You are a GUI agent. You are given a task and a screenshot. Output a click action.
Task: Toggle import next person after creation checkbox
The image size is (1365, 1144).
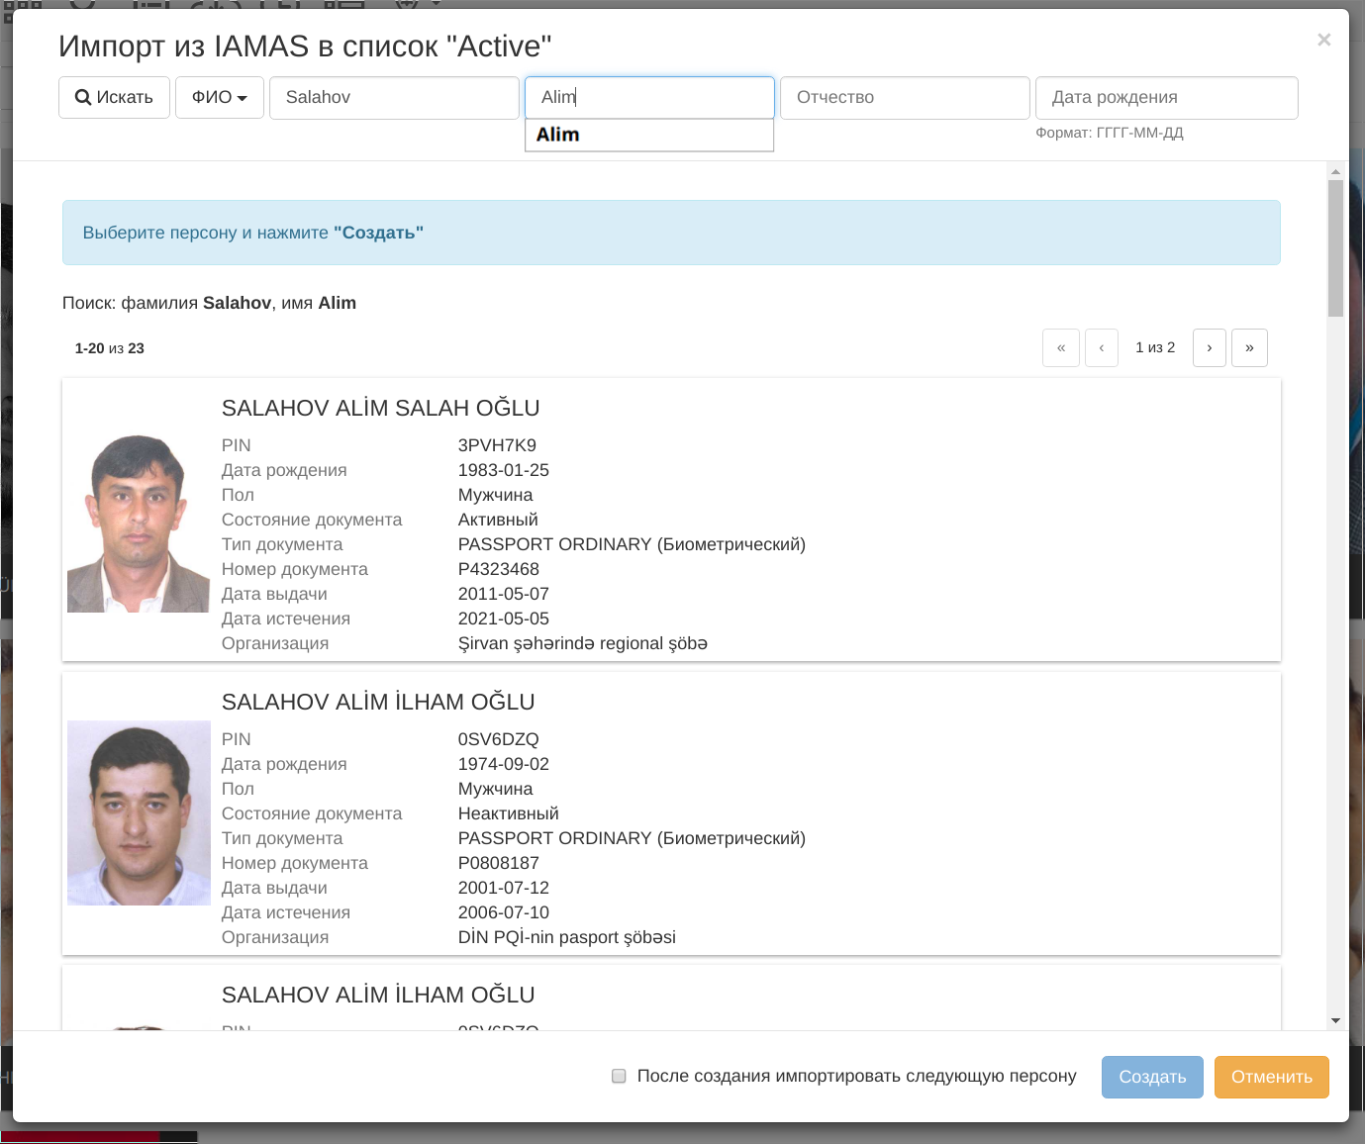coord(619,1076)
